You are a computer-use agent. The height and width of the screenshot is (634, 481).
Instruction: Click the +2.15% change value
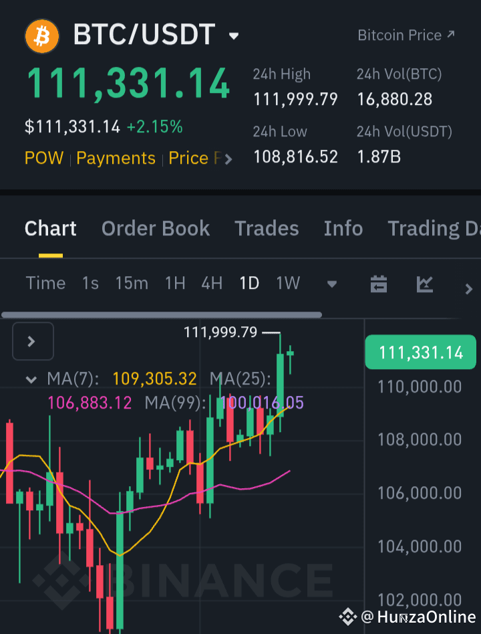pos(155,126)
